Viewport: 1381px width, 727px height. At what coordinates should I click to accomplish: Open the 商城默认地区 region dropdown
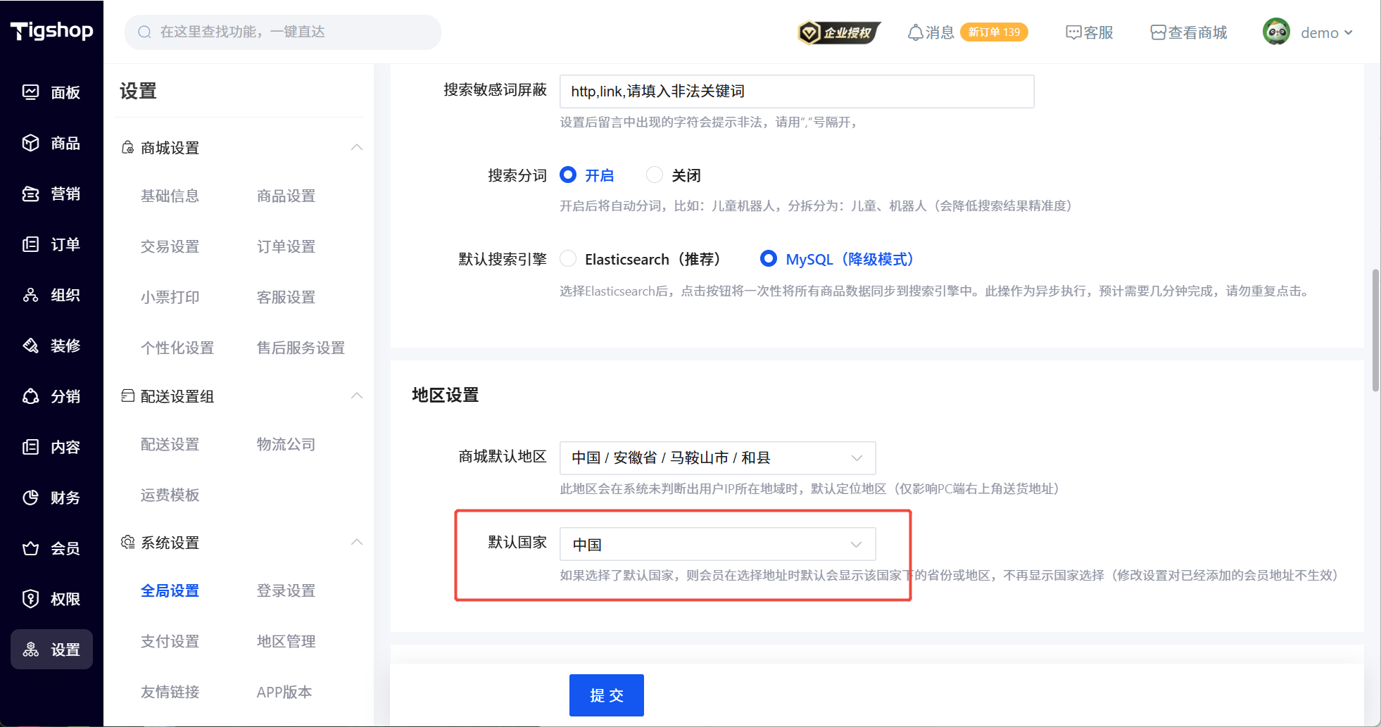tap(717, 458)
